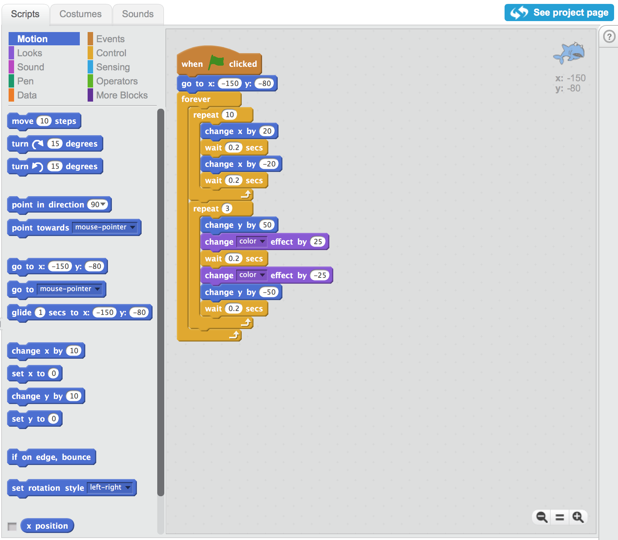This screenshot has height=540, width=618.
Task: Select the Control block category
Action: [111, 53]
